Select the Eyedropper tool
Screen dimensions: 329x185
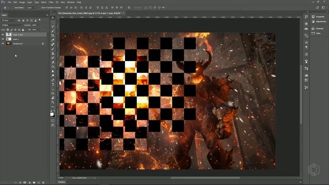[x=52, y=40]
